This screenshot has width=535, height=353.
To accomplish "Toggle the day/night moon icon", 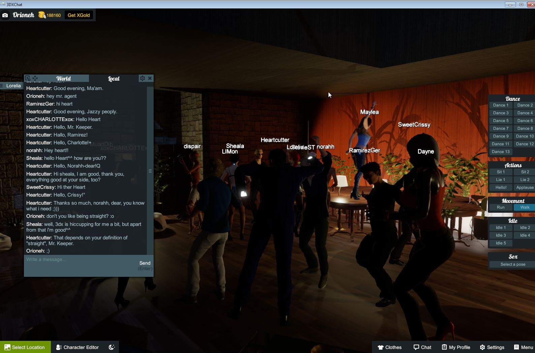I will point(112,347).
